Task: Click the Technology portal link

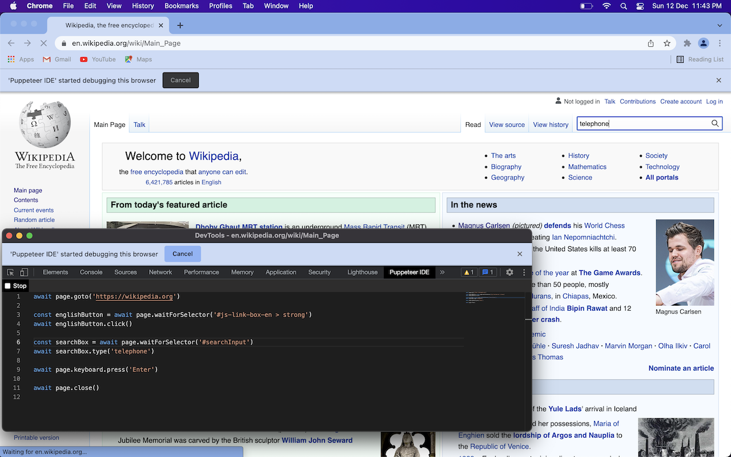Action: [662, 167]
